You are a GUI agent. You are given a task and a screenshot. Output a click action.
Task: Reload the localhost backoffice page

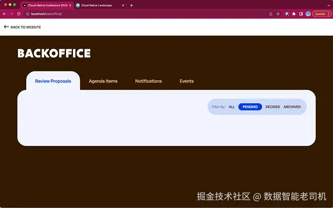click(x=19, y=14)
